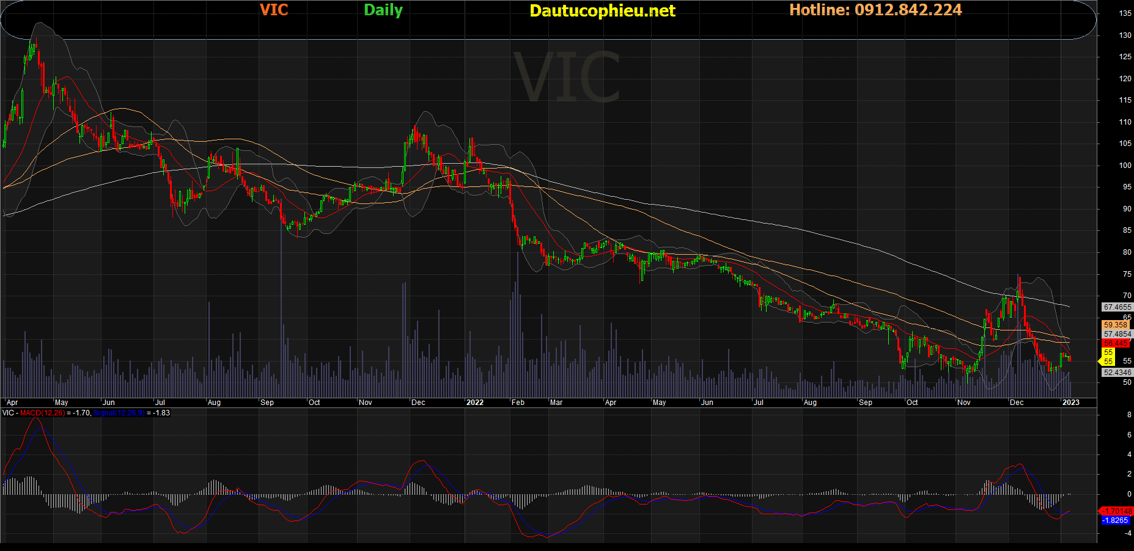Click the first Apr label on time axis
Viewport: 1134px width, 551px height.
tap(12, 403)
